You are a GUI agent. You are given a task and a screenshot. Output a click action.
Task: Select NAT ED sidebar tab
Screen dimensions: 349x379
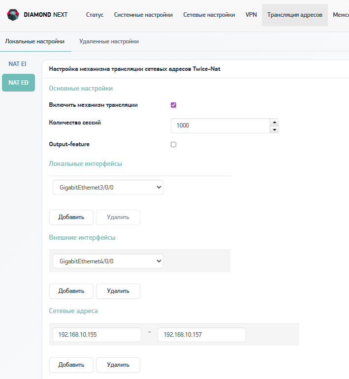point(18,83)
